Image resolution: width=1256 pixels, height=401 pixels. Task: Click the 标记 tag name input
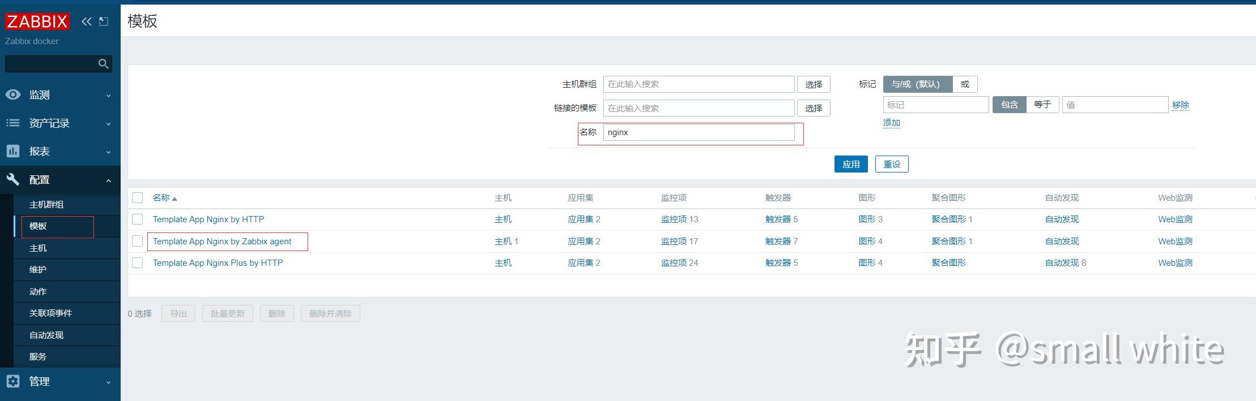tap(936, 105)
